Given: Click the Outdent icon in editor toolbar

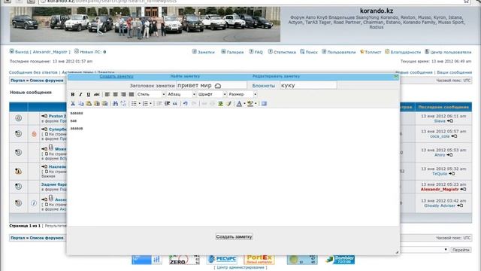Looking at the screenshot, I should (x=159, y=104).
